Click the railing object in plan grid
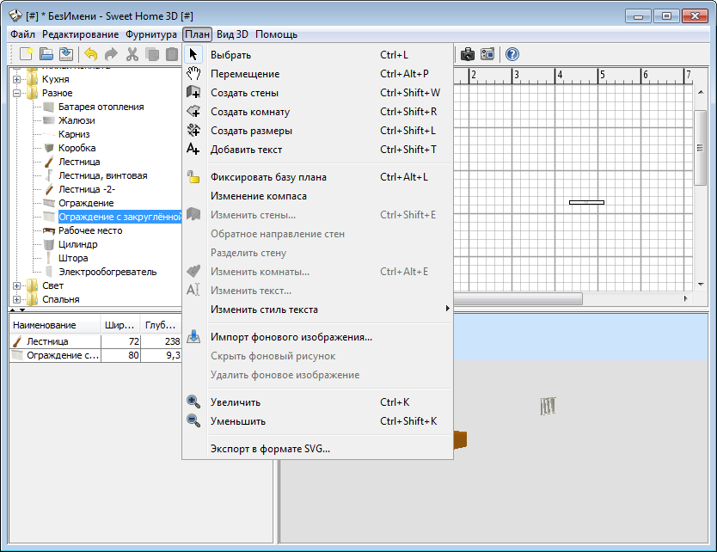717x552 pixels. (586, 202)
